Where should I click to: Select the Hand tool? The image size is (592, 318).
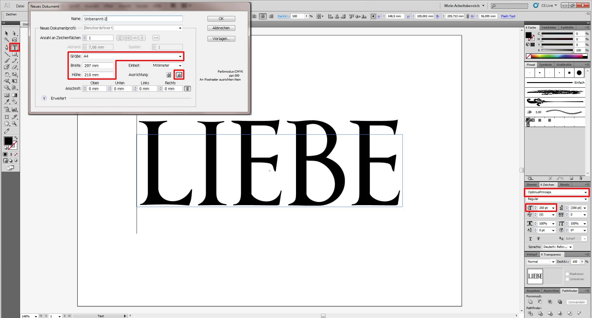point(6,123)
